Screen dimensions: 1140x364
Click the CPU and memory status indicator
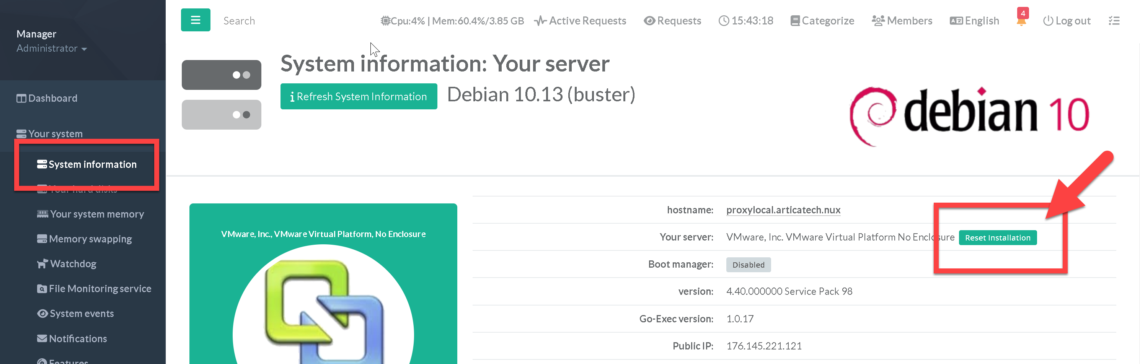pyautogui.click(x=452, y=21)
